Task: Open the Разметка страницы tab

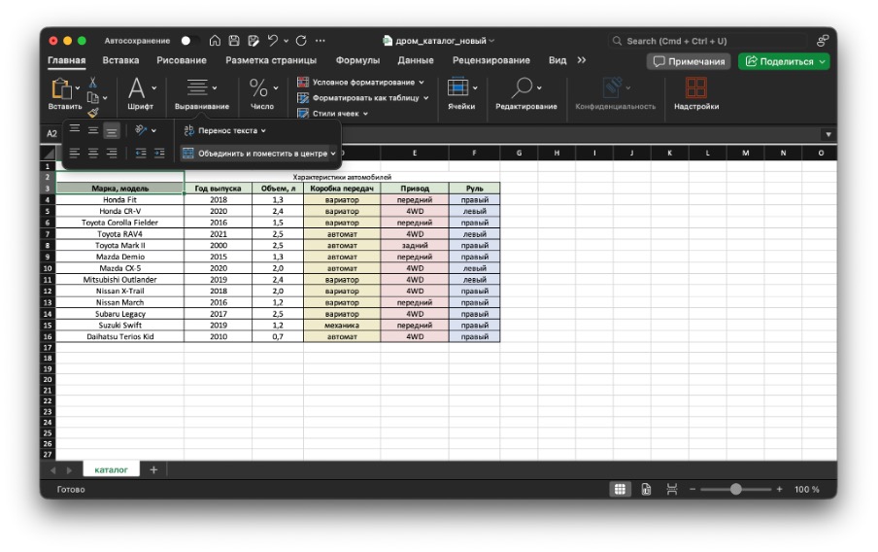Action: tap(271, 60)
